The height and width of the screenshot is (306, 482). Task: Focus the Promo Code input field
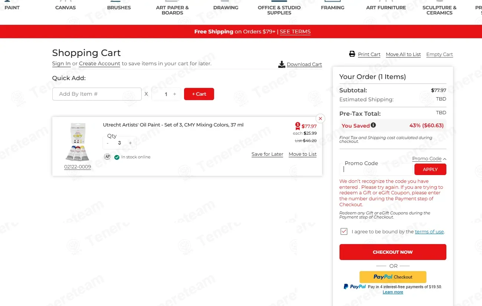tap(376, 170)
